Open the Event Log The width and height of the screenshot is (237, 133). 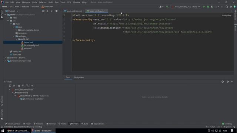point(227,124)
